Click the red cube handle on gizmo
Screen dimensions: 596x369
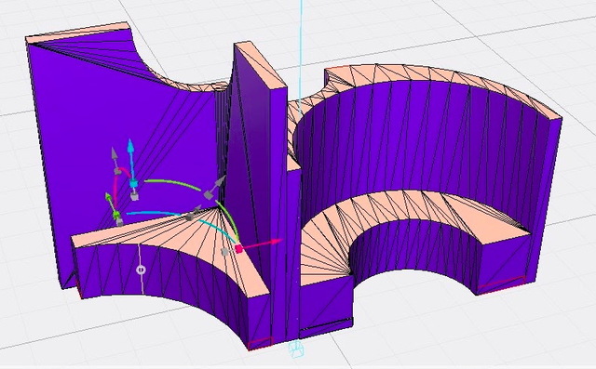point(239,249)
